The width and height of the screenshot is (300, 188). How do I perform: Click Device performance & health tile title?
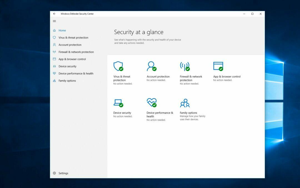(160, 114)
